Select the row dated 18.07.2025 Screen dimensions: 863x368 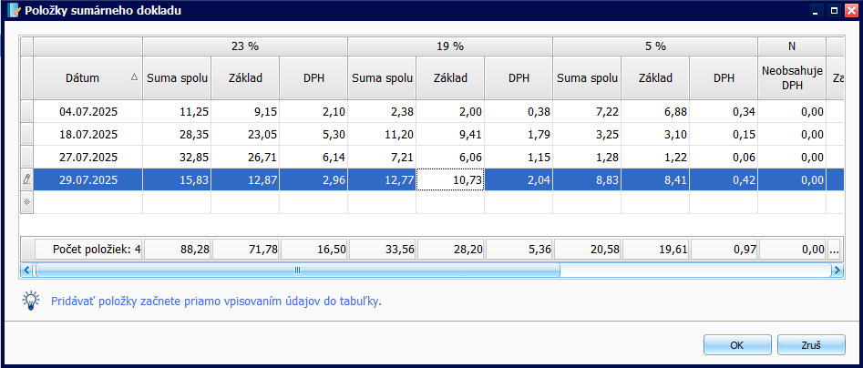click(87, 135)
